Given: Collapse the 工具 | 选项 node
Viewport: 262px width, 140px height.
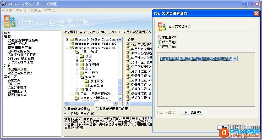Looking at the screenshot, I should (x=72, y=52).
